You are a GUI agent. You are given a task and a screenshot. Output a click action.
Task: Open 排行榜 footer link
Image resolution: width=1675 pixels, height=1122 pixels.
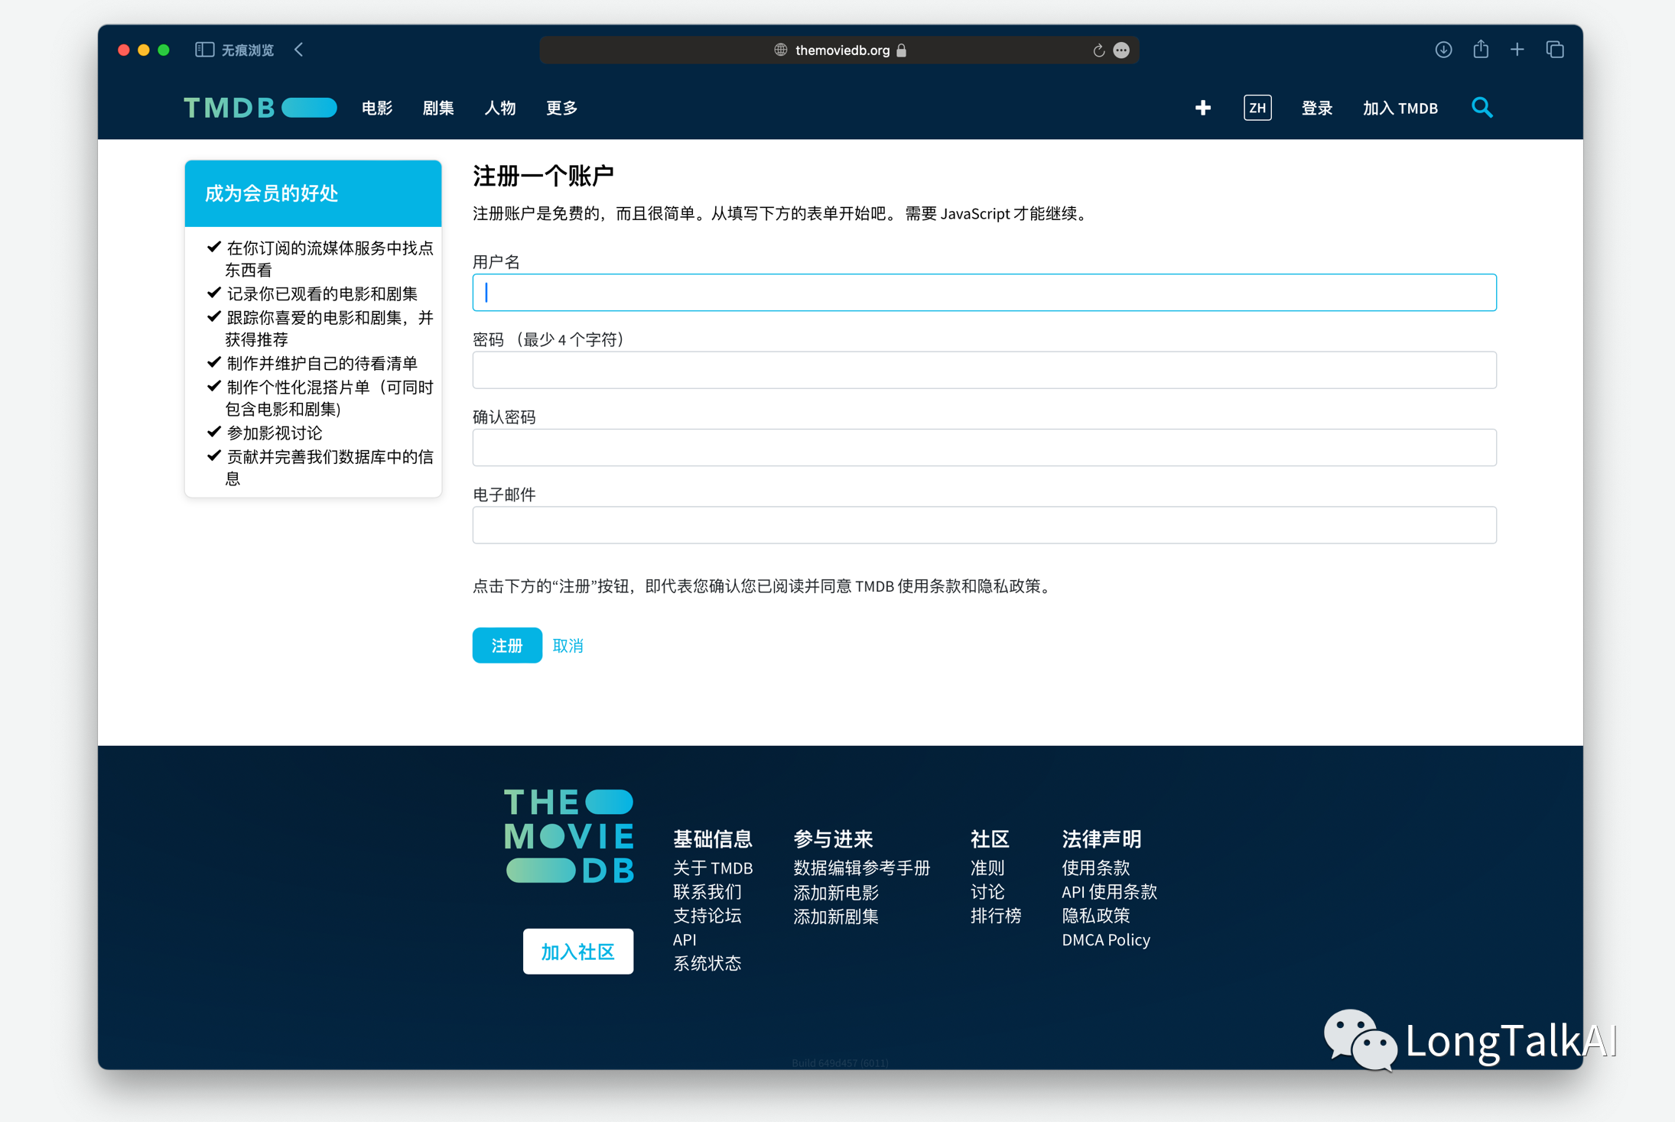[x=996, y=916]
